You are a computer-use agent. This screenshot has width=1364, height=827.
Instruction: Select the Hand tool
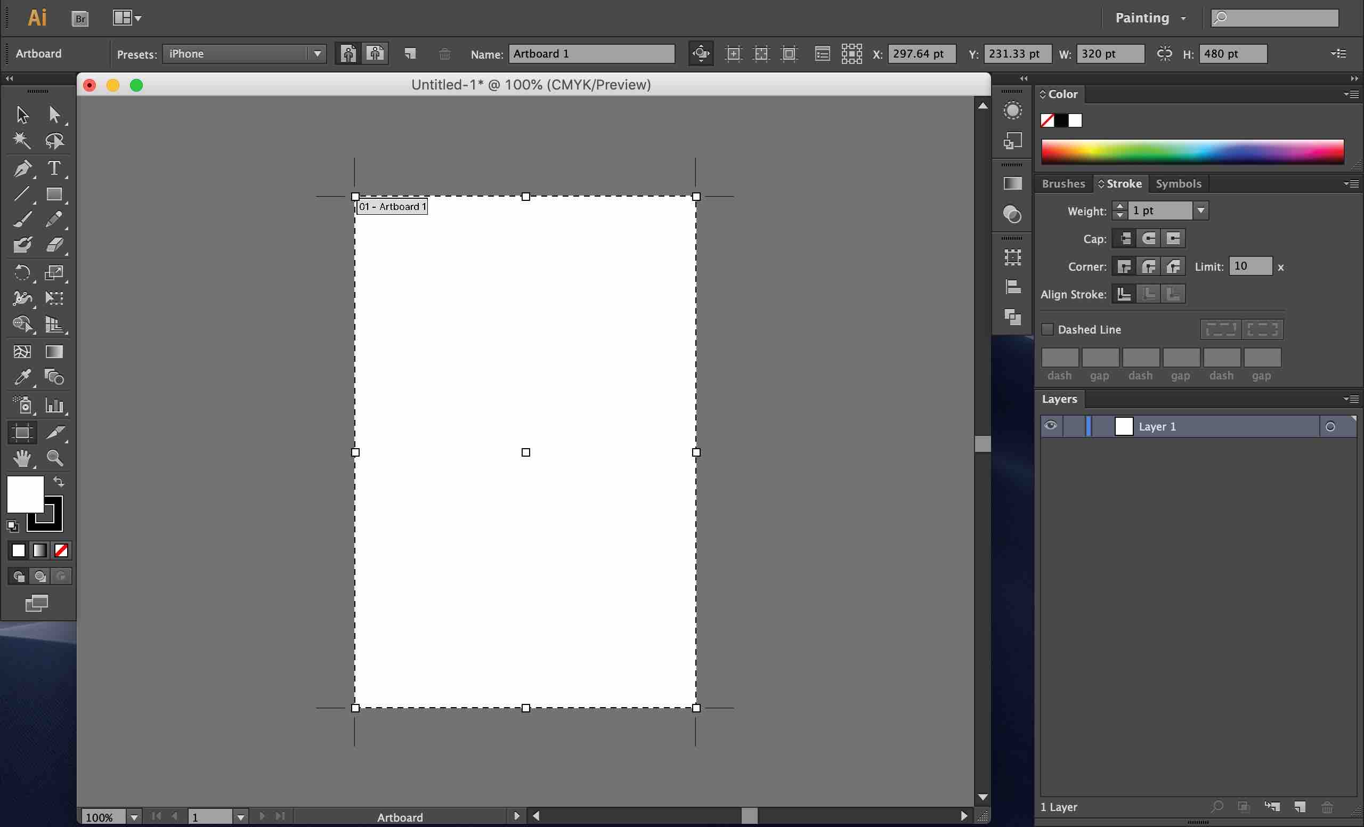click(22, 458)
